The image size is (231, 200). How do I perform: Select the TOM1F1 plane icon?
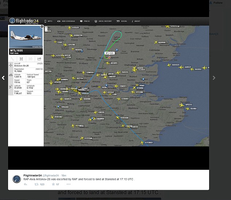click(116, 86)
